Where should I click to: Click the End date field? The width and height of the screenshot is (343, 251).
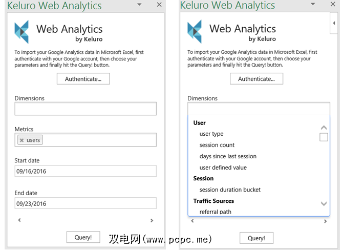[x=85, y=203]
